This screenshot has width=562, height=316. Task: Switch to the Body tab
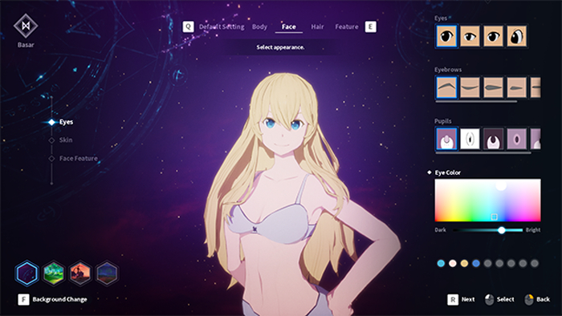pyautogui.click(x=259, y=26)
